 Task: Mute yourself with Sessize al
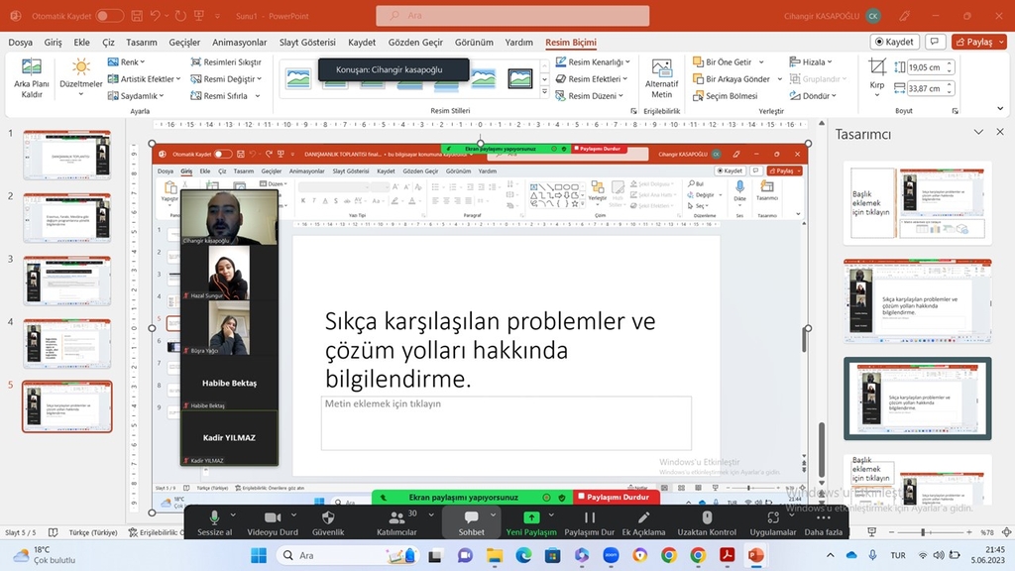214,523
